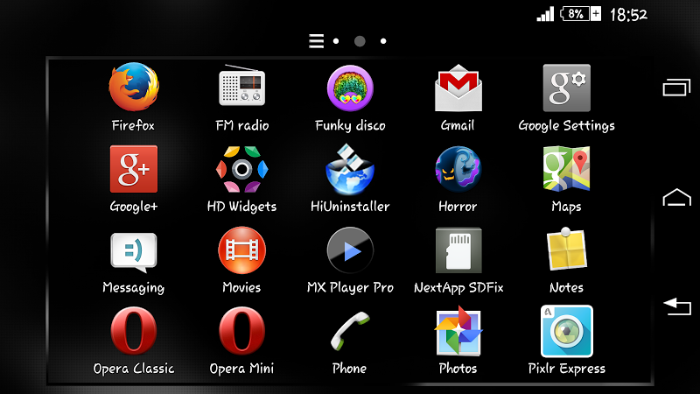Launch Movies app

(241, 250)
